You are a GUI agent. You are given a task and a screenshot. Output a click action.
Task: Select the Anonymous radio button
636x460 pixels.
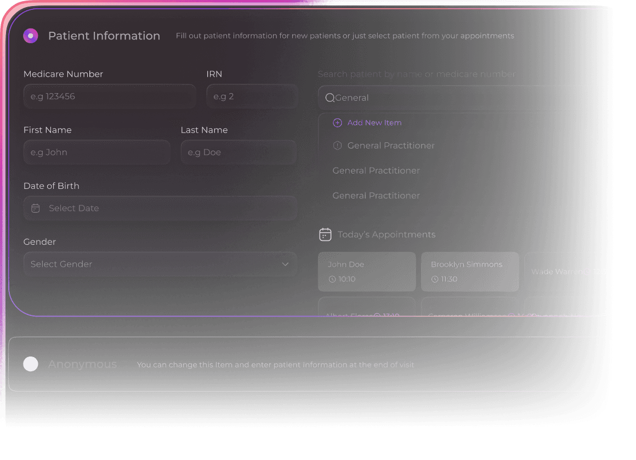[30, 364]
